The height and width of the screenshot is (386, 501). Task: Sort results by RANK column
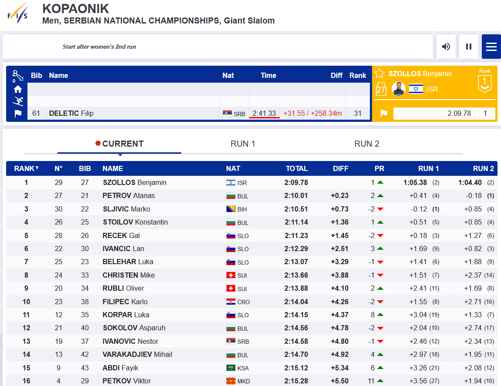pyautogui.click(x=26, y=168)
